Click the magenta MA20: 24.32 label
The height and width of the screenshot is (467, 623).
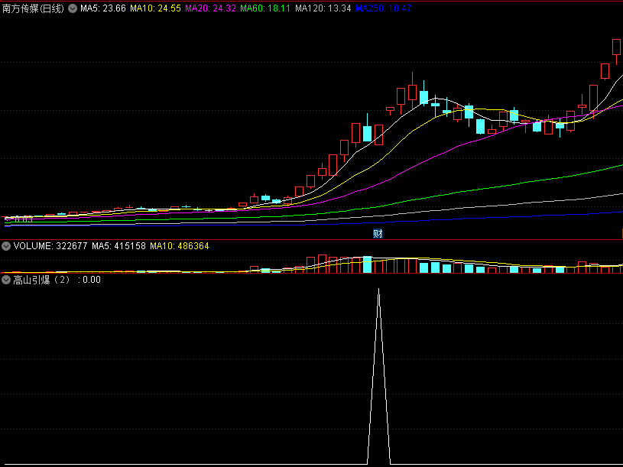coord(210,8)
